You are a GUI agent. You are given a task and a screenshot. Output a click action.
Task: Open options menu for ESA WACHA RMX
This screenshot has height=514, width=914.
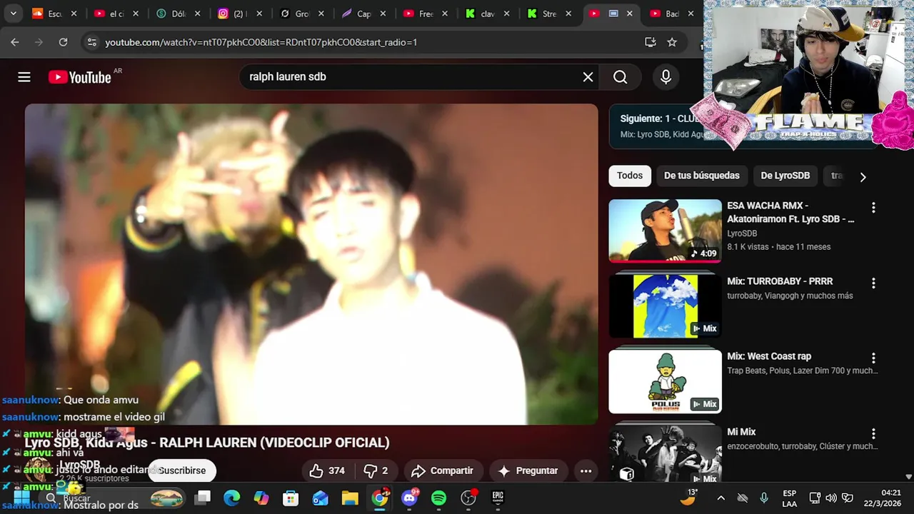point(873,208)
